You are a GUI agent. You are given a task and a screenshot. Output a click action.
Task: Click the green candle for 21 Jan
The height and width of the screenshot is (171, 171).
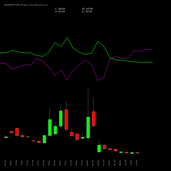pyautogui.click(x=50, y=128)
